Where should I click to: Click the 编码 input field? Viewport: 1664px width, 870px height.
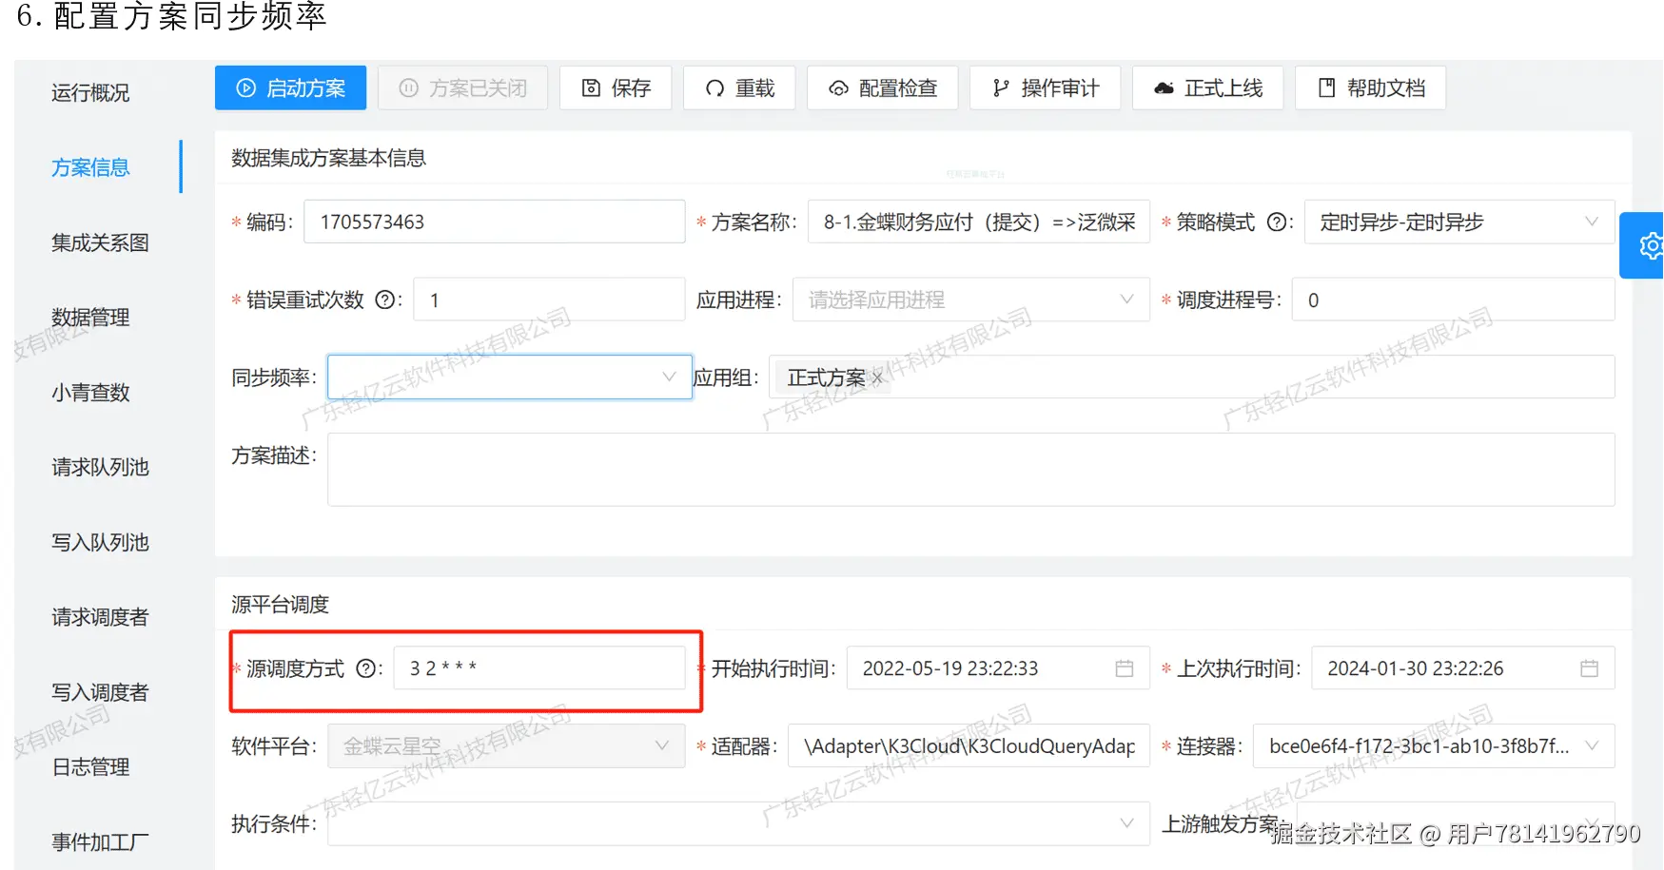pyautogui.click(x=495, y=222)
